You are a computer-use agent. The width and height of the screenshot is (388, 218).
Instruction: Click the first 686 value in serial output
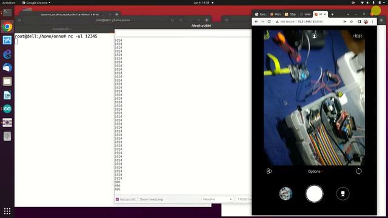point(117,182)
